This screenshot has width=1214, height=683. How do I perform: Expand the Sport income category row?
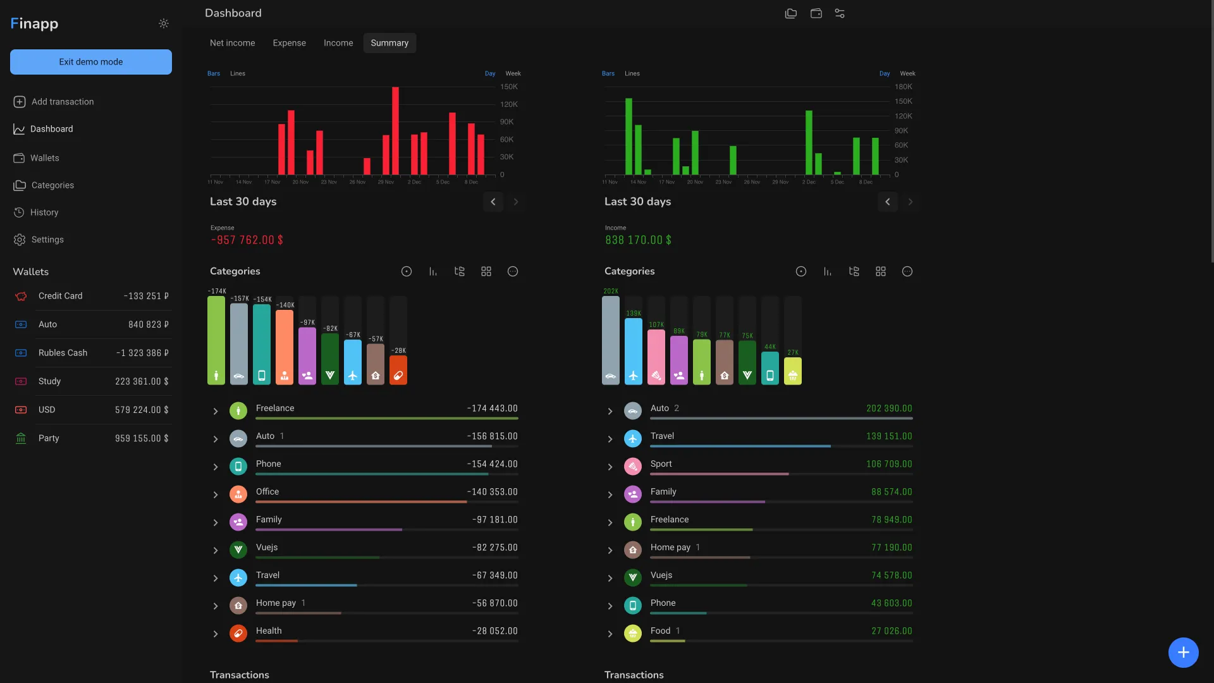pyautogui.click(x=610, y=467)
